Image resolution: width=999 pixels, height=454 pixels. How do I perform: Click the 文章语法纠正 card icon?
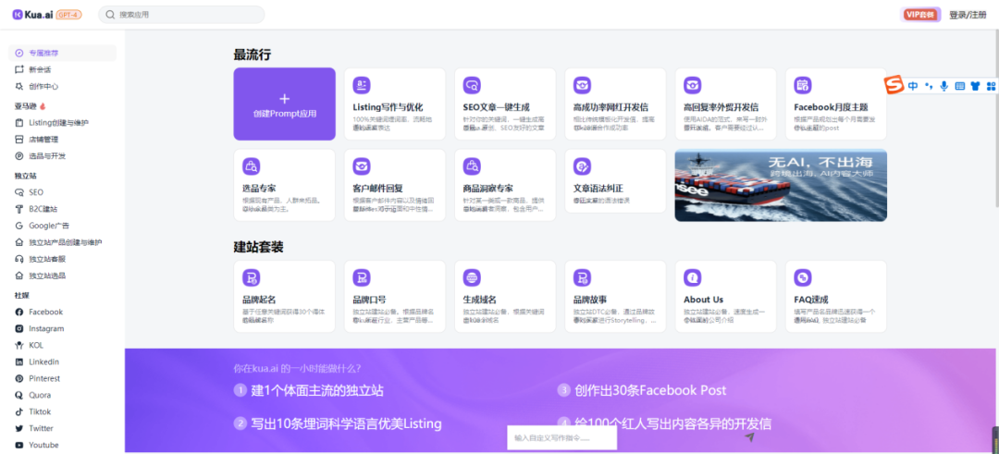pyautogui.click(x=582, y=166)
